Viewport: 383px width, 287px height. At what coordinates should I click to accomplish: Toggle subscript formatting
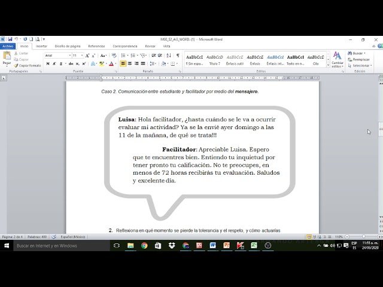pos(77,64)
